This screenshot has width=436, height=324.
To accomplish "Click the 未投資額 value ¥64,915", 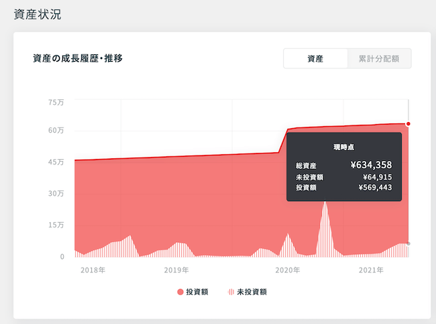I will (x=378, y=177).
